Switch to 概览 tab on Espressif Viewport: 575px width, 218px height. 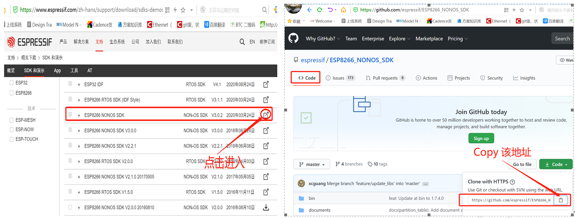(x=11, y=70)
